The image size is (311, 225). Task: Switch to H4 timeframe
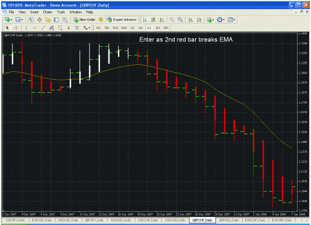tap(141, 28)
